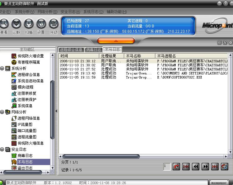Image resolution: width=233 pixels, height=185 pixels.
Task: Sort by the 处理结果 column header
Action: click(112, 56)
